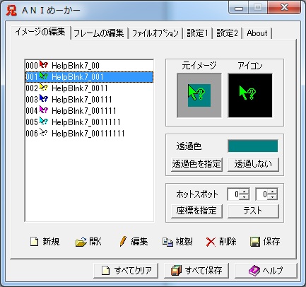
Task: Click the white cursor icon of frame 006
Action: click(43, 133)
